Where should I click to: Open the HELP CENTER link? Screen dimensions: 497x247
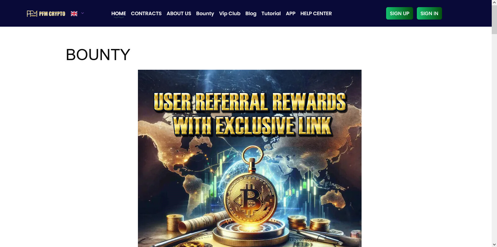click(x=316, y=13)
